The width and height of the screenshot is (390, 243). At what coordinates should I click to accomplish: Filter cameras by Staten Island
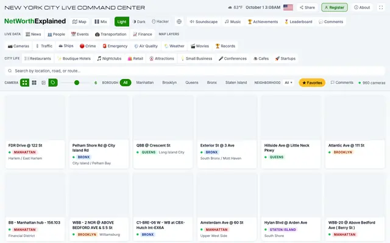click(236, 83)
